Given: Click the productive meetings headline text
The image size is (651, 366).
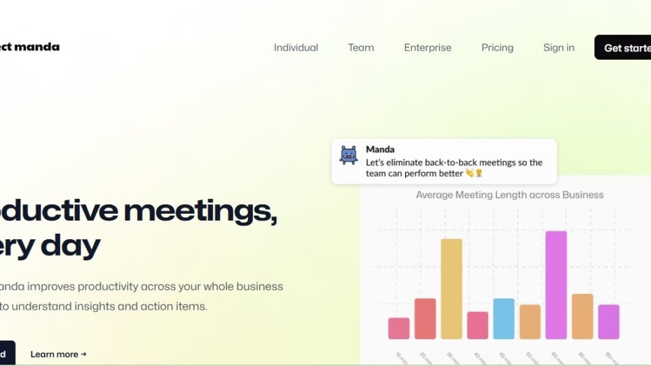Looking at the screenshot, I should 137,211.
